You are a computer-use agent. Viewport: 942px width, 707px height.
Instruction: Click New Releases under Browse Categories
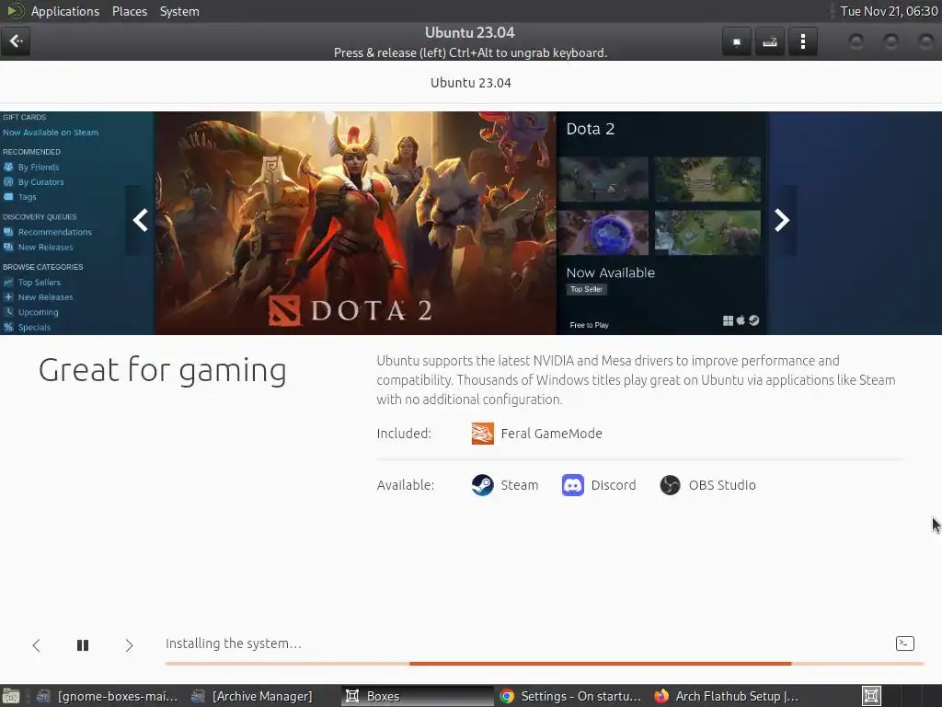tap(46, 297)
